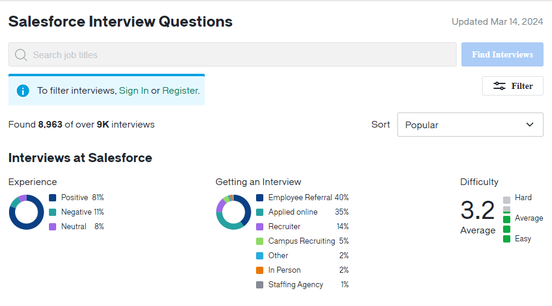Click the 'Applied online' label
552x306 pixels.
pos(293,212)
